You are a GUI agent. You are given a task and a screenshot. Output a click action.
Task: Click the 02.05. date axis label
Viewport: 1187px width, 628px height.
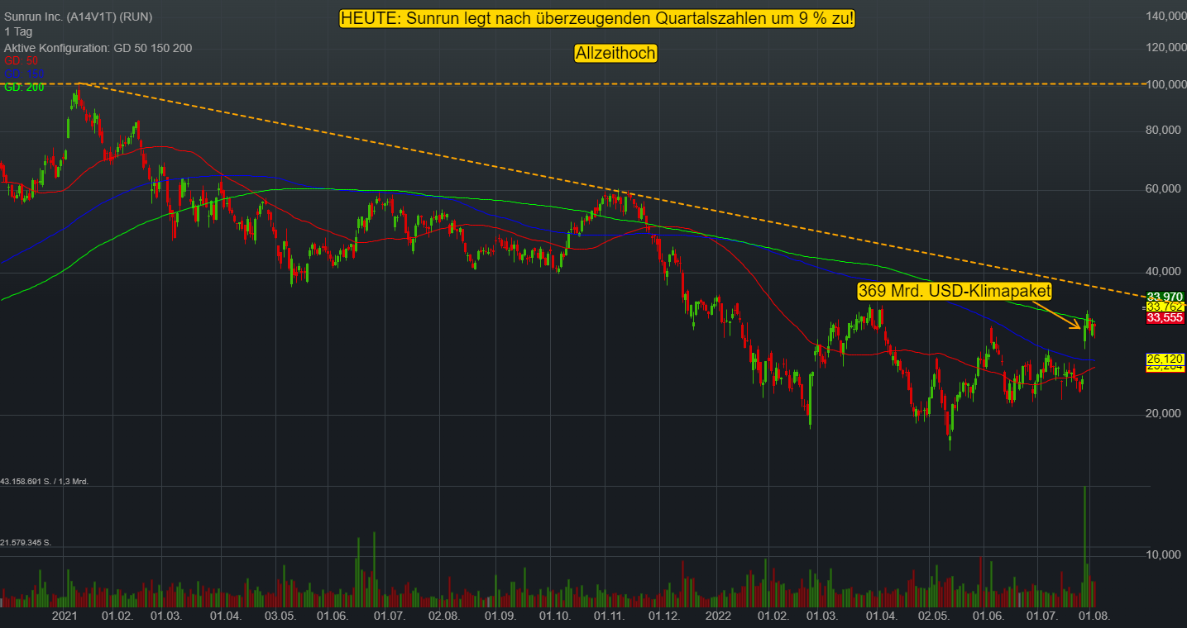(x=935, y=616)
